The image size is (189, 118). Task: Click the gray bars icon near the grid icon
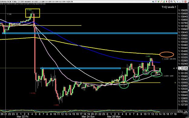[180, 2]
